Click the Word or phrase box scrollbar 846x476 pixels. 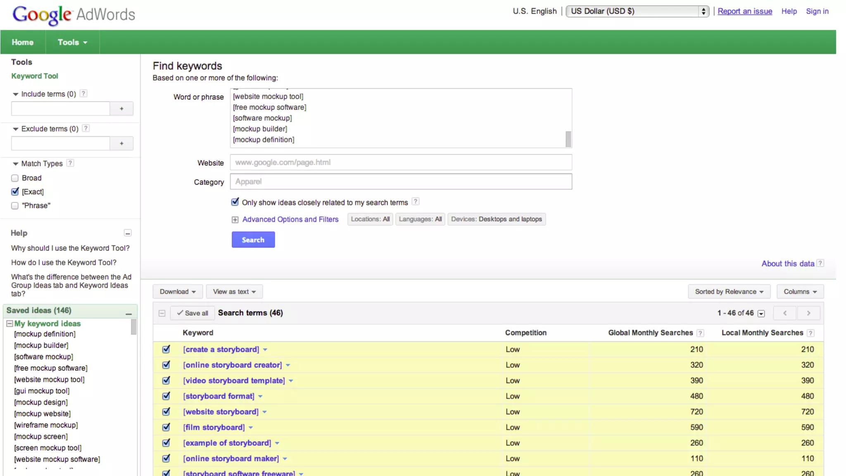pos(568,139)
